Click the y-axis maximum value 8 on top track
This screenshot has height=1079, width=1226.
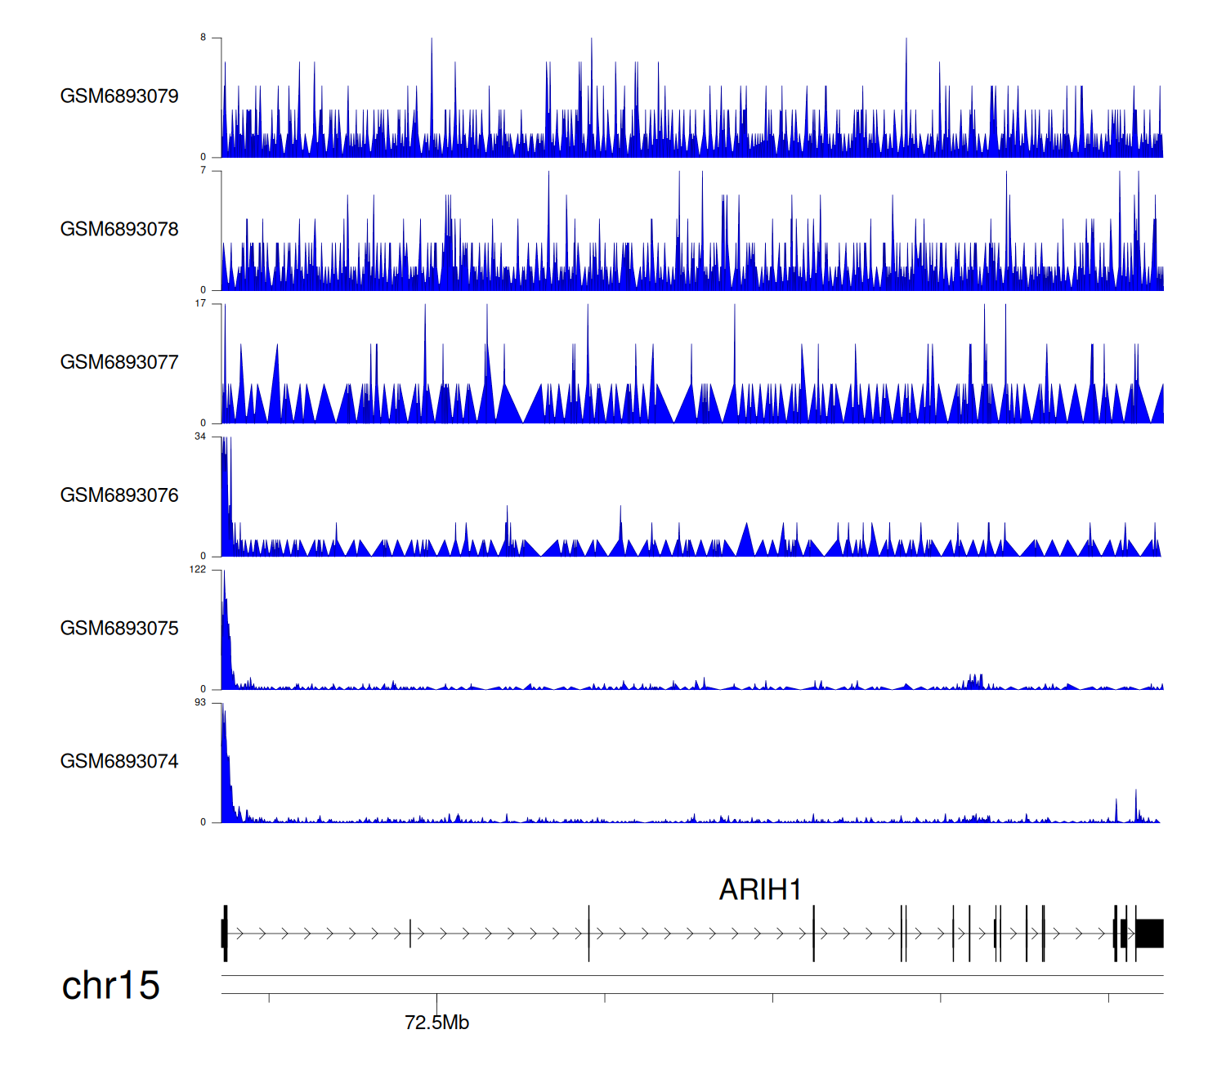pos(204,38)
